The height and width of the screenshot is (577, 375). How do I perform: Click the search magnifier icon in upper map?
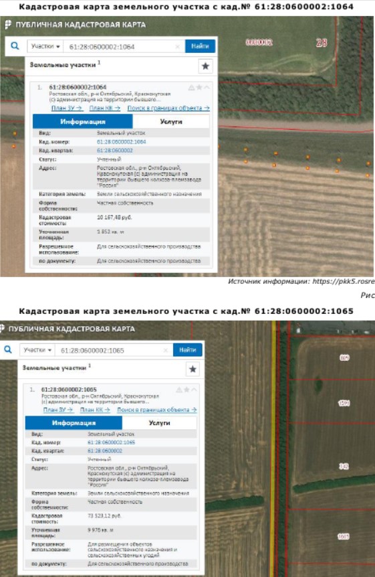tap(15, 46)
